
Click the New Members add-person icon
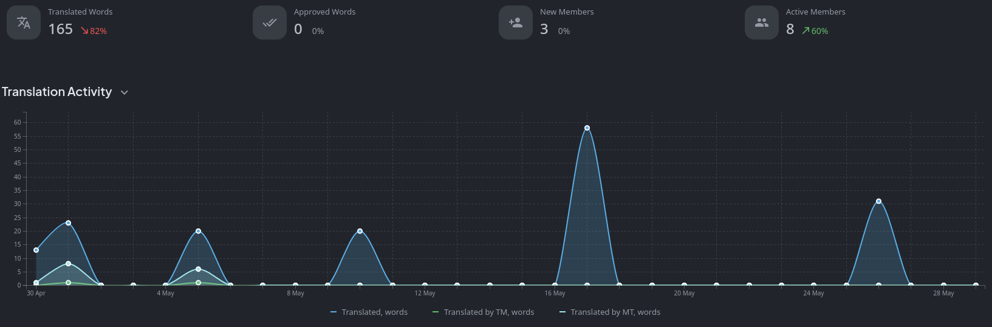click(516, 22)
